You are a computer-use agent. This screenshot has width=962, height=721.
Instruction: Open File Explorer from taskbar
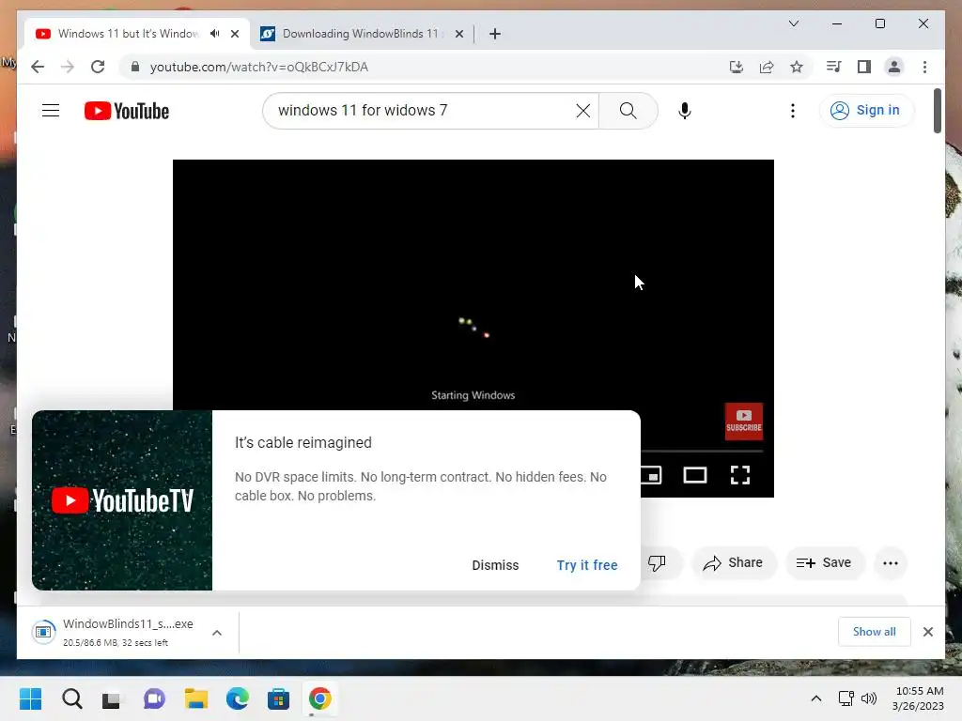195,698
